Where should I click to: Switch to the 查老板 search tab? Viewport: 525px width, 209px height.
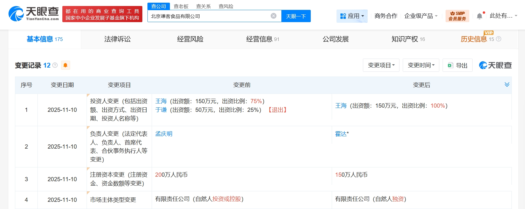pyautogui.click(x=181, y=6)
